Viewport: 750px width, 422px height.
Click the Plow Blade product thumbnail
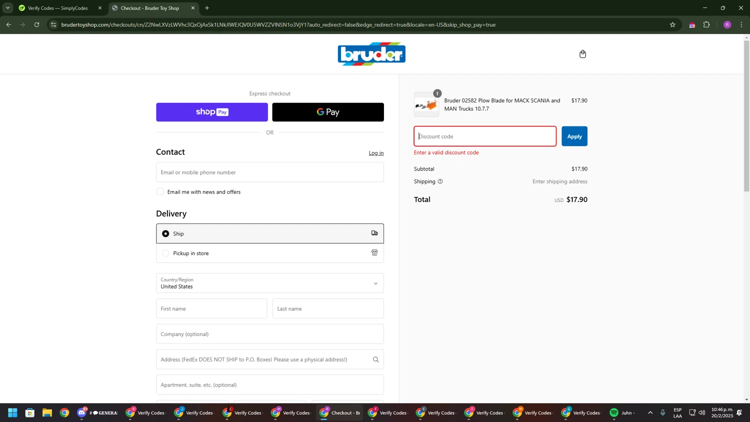[426, 104]
